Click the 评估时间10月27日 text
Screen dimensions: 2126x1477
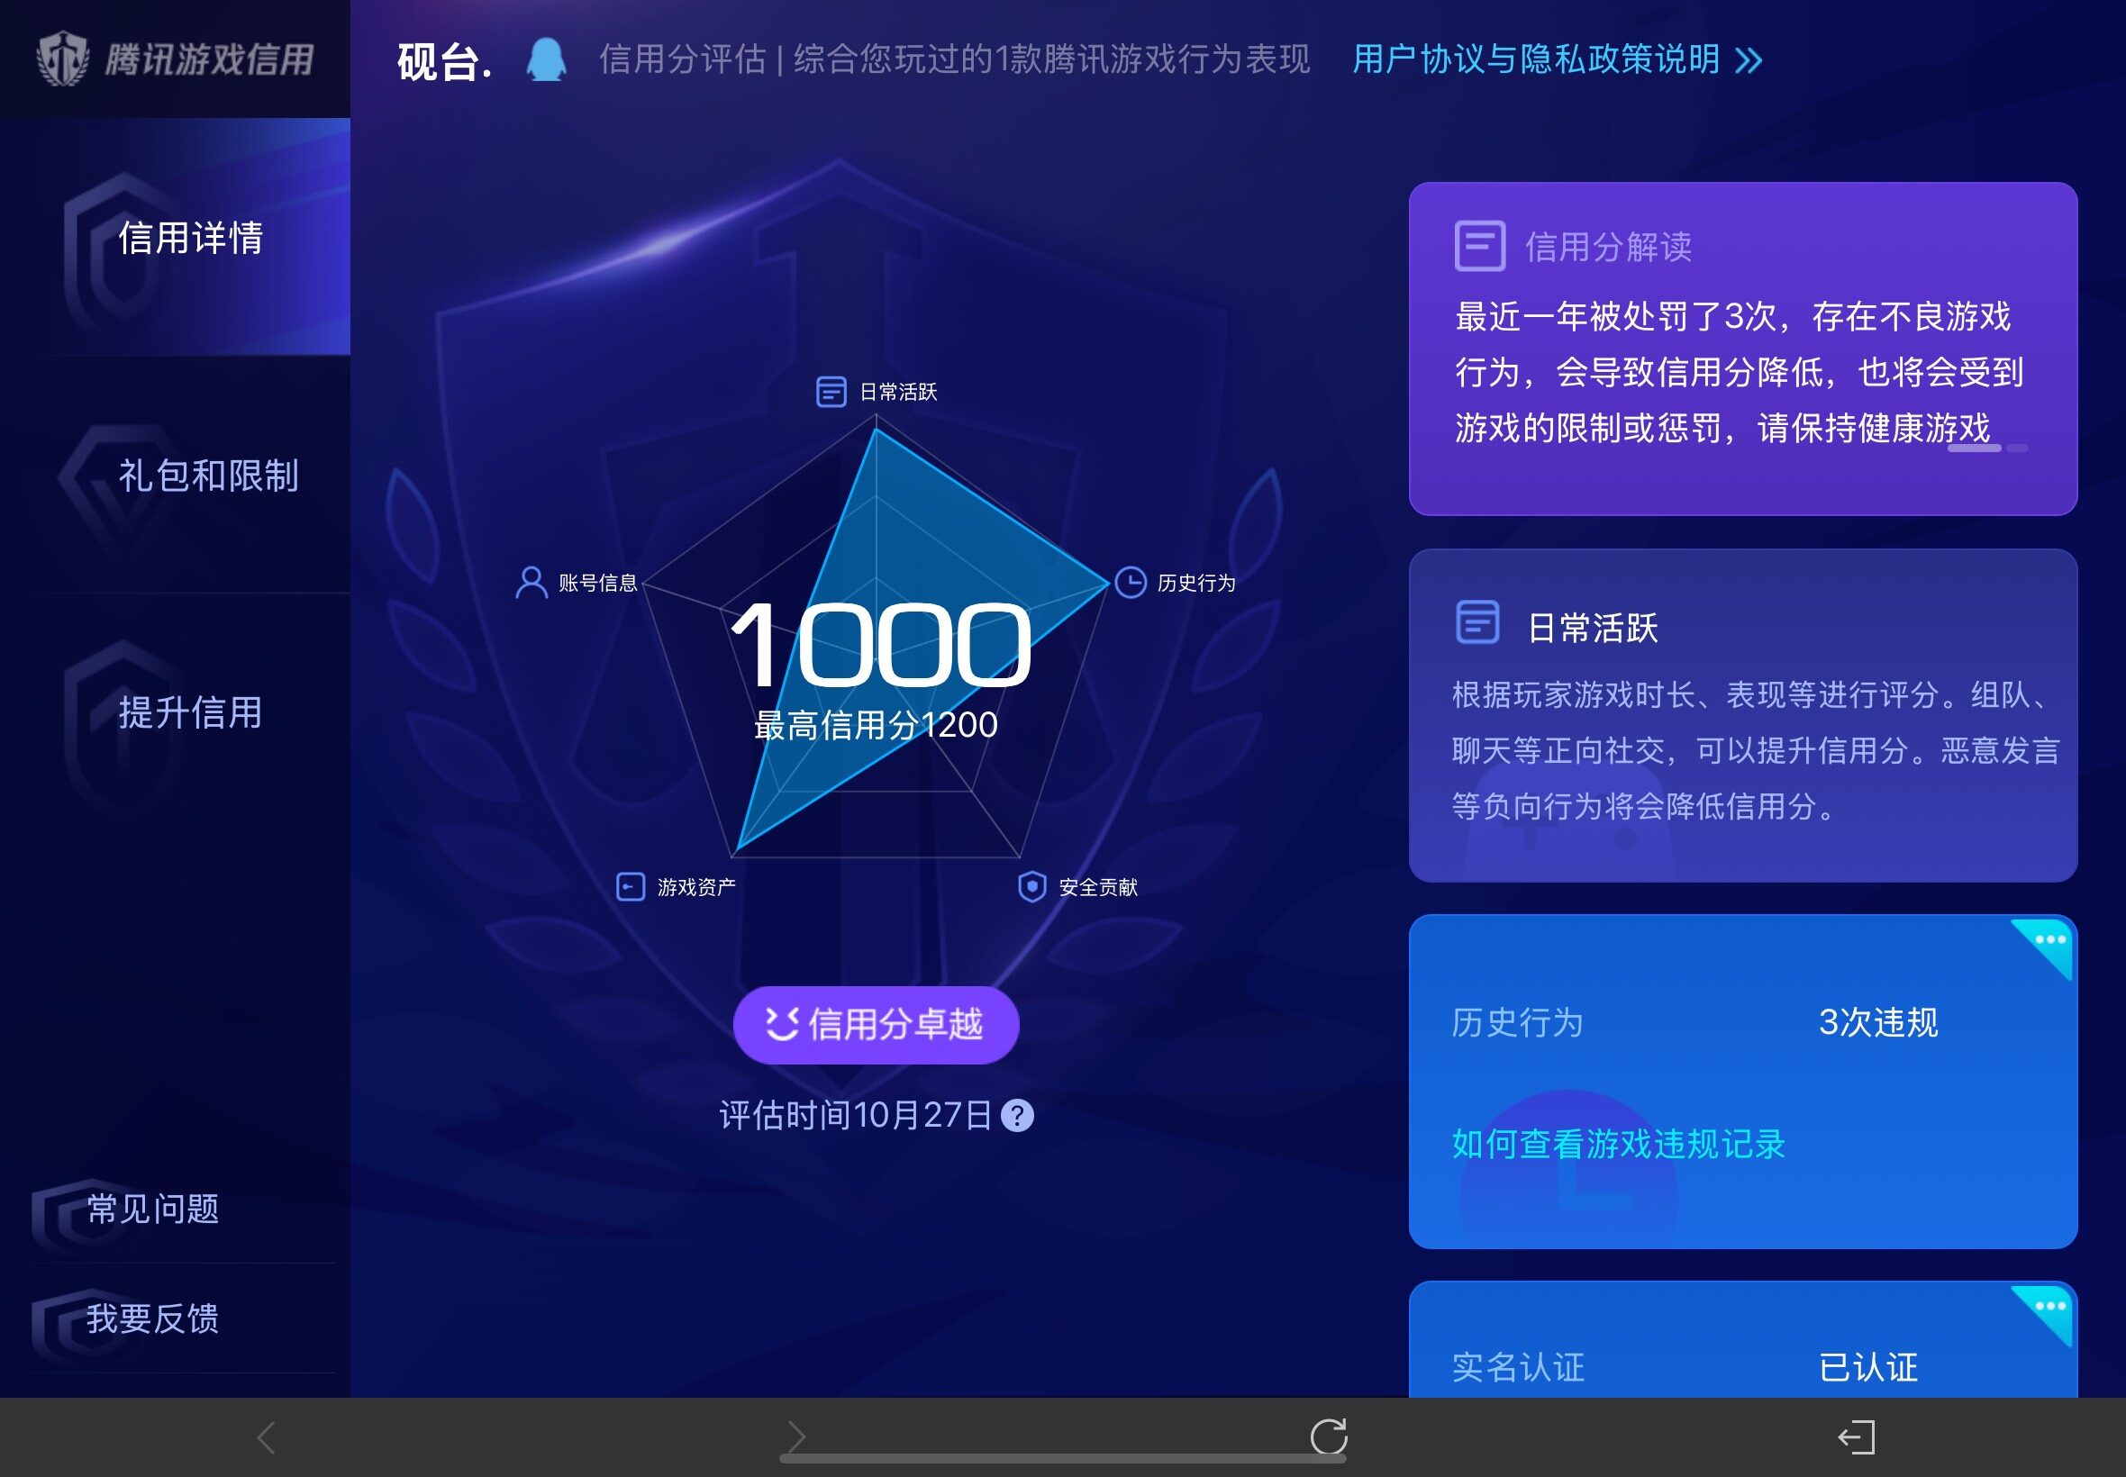[x=855, y=1115]
